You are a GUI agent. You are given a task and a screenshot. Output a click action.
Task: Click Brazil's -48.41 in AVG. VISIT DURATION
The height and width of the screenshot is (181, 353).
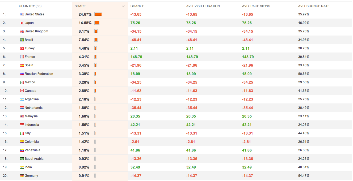[x=192, y=40]
